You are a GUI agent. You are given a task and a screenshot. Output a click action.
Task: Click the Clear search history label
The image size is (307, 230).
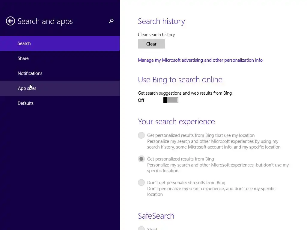[156, 35]
